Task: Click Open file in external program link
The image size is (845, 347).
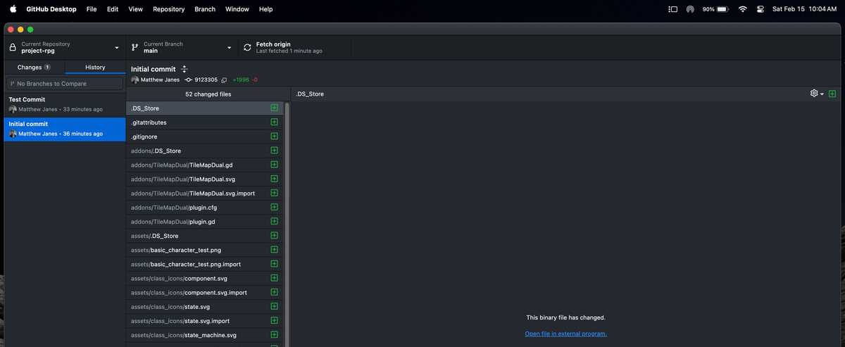Action: point(565,334)
